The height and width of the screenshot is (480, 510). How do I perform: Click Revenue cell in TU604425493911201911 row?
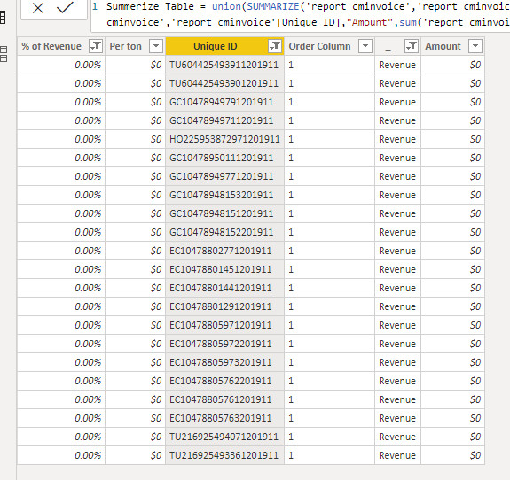(x=397, y=65)
